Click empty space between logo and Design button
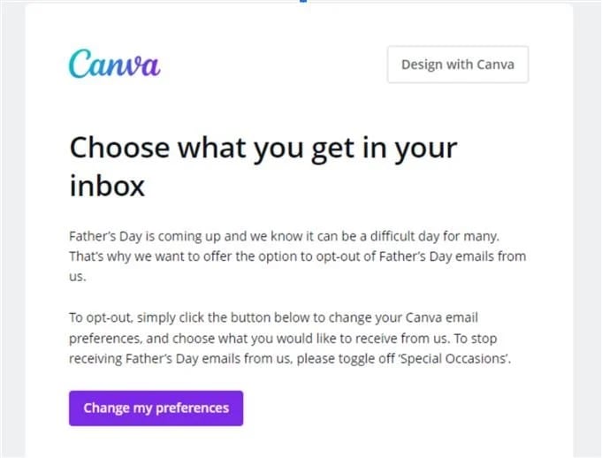602x458 pixels. pyautogui.click(x=274, y=65)
